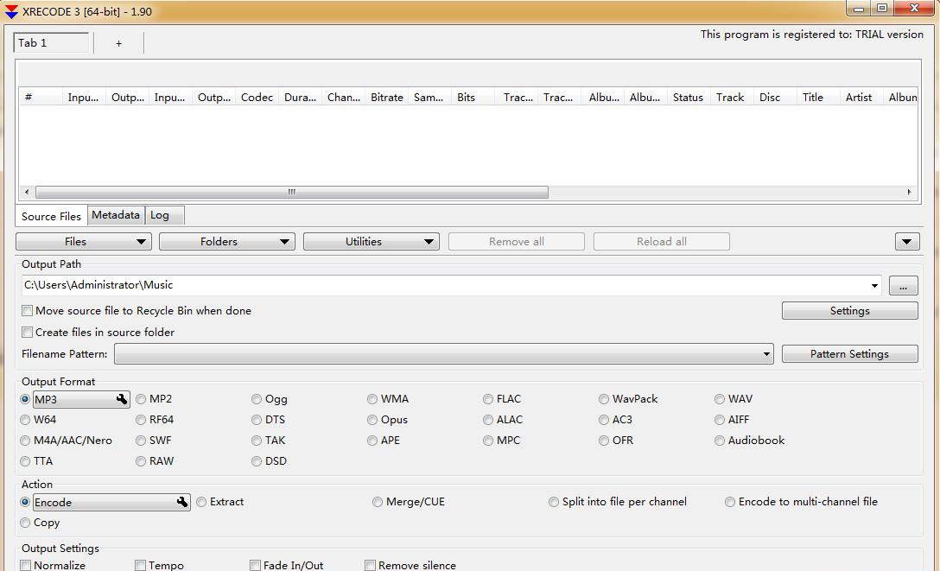Expand the Utilities dropdown
The height and width of the screenshot is (571, 940).
coord(372,242)
